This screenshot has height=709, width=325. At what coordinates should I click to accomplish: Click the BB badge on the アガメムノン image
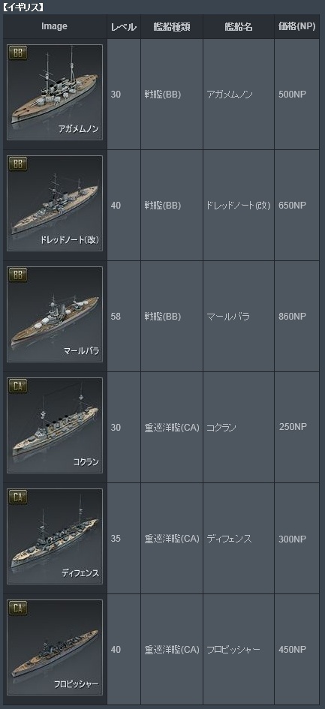pos(18,53)
